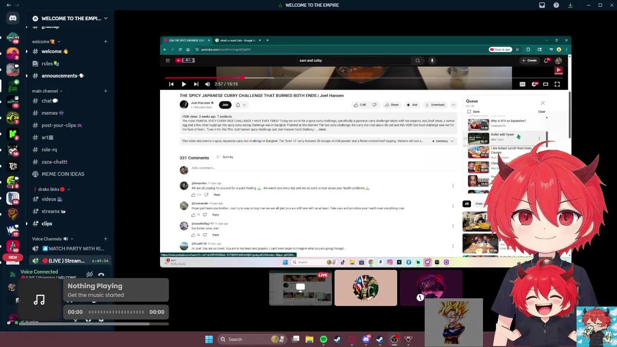Dislike the Joel Hansen video
Viewport: 617px width, 347px height.
coord(374,105)
